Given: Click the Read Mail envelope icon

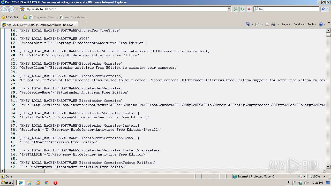Looking at the screenshot, I should [267, 24].
